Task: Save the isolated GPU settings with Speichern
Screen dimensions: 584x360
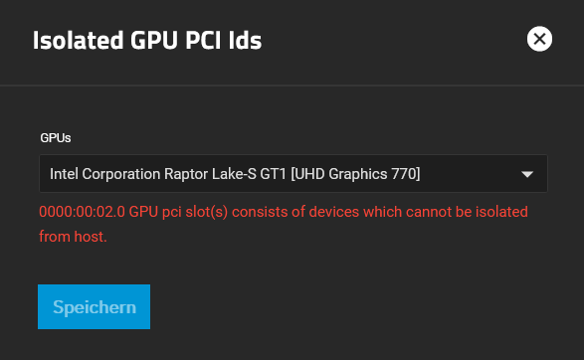Action: click(x=94, y=306)
